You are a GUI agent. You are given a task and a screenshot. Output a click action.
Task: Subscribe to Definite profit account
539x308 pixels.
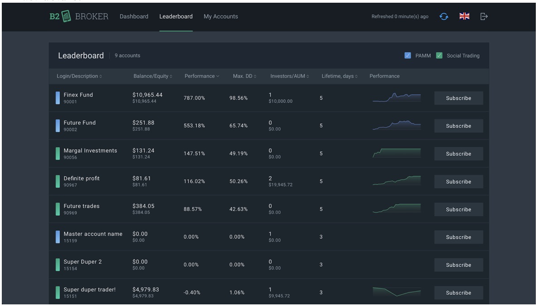point(458,182)
